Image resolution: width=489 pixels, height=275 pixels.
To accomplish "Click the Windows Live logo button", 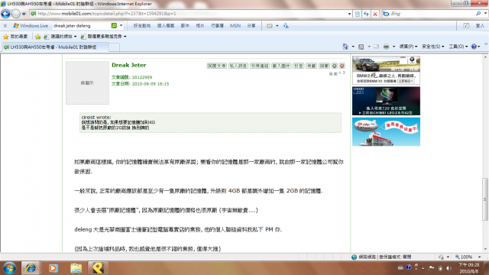I will click(31, 26).
